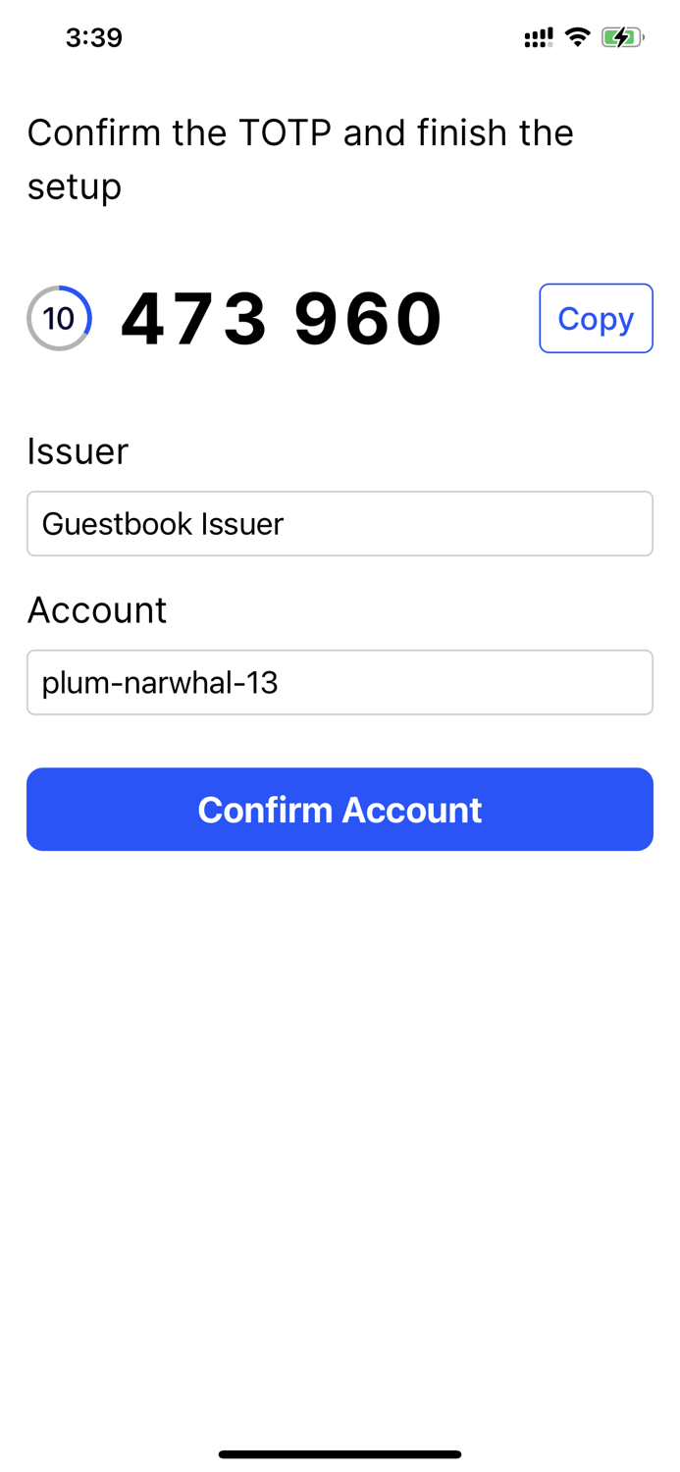The width and height of the screenshot is (680, 1472).
Task: Tap the Guestbook Issuer input field
Action: pos(340,523)
